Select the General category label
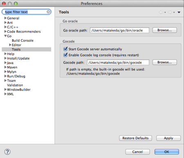This screenshot has width=184, height=158. click(x=13, y=18)
